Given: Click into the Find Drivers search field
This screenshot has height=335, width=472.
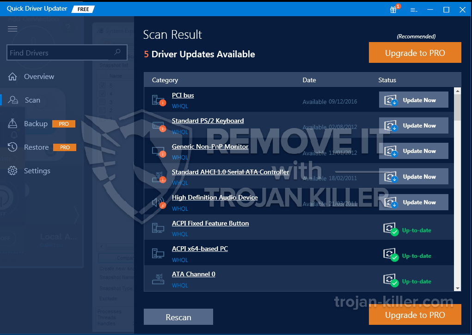Looking at the screenshot, I should coord(67,53).
